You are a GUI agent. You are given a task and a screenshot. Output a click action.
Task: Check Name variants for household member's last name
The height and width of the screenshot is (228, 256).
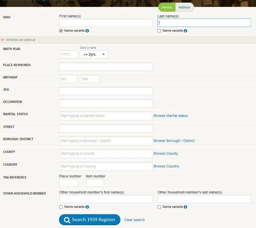[x=159, y=207]
